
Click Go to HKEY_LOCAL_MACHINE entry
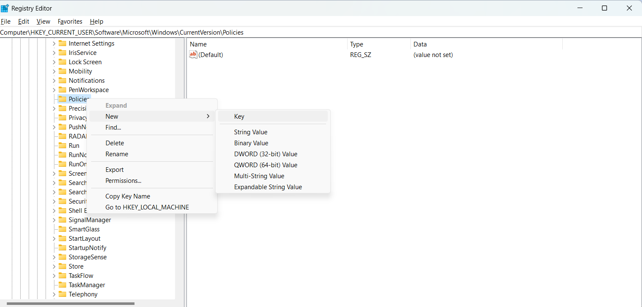pyautogui.click(x=147, y=207)
